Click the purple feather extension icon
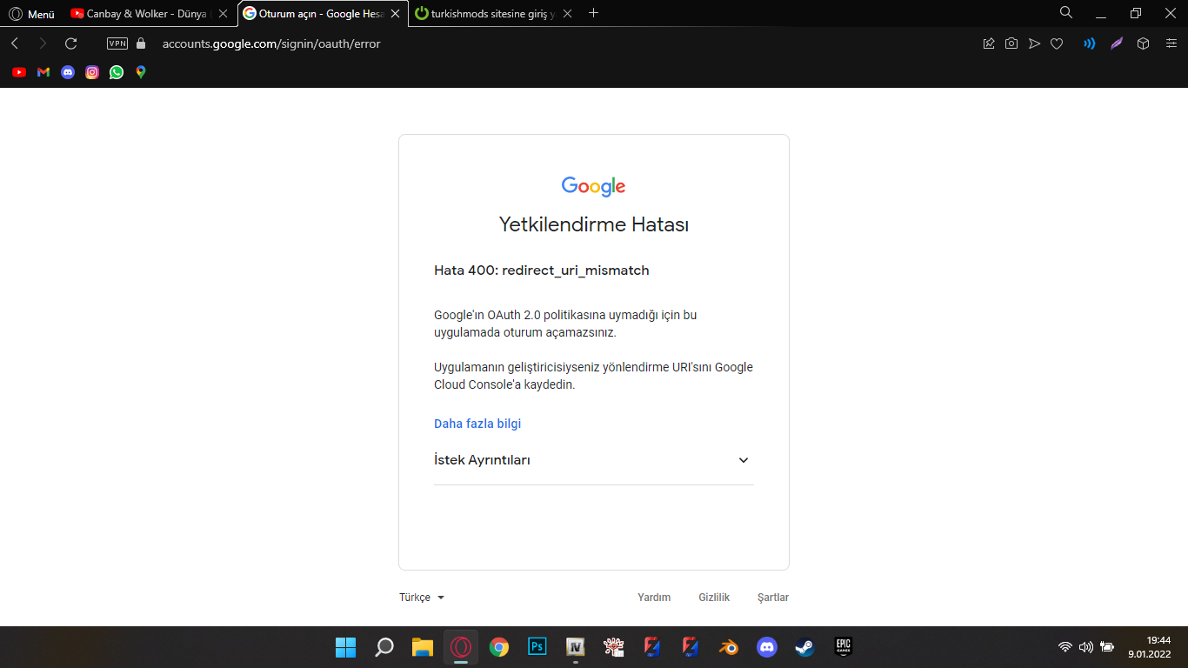This screenshot has width=1188, height=668. pos(1117,43)
